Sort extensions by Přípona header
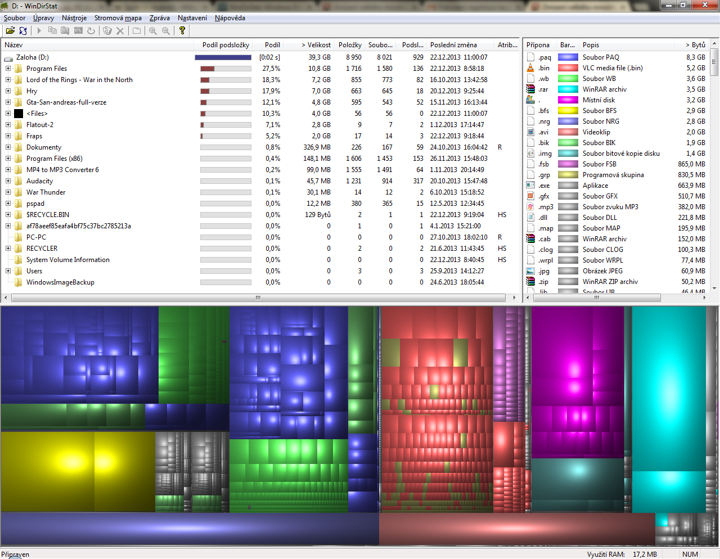Image resolution: width=720 pixels, height=559 pixels. (x=540, y=45)
